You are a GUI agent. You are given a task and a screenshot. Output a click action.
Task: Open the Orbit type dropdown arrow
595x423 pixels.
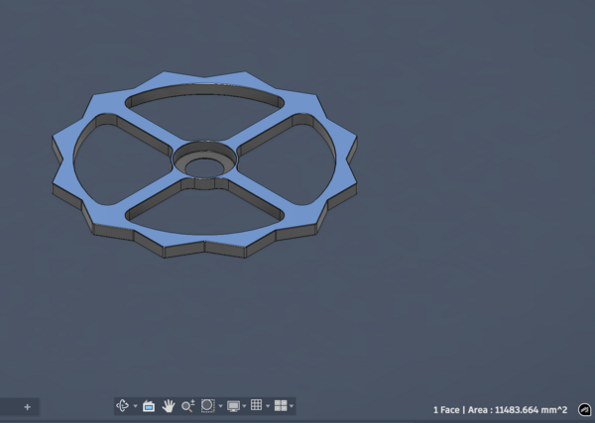tap(135, 406)
